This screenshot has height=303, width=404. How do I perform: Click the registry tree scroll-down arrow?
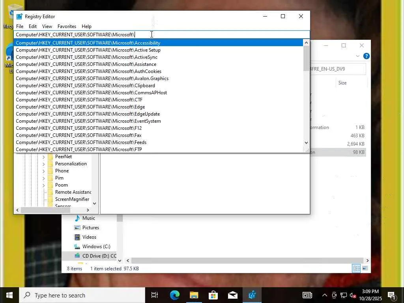pos(95,204)
